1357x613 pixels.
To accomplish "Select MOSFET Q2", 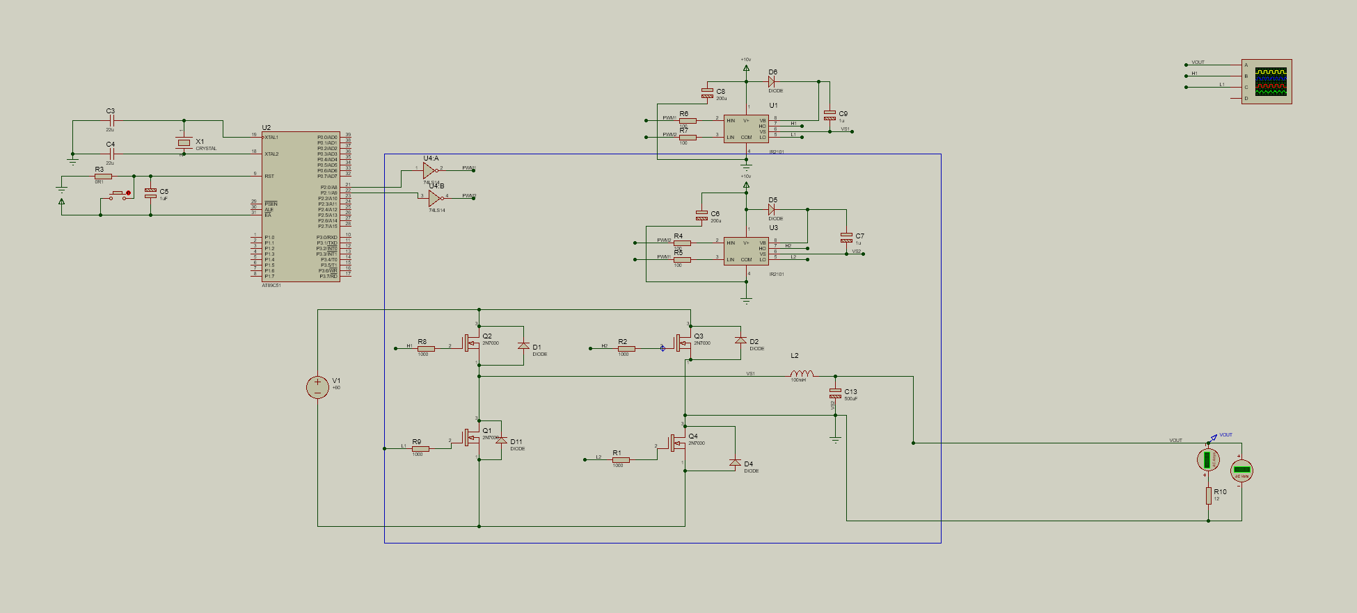I will pos(473,343).
